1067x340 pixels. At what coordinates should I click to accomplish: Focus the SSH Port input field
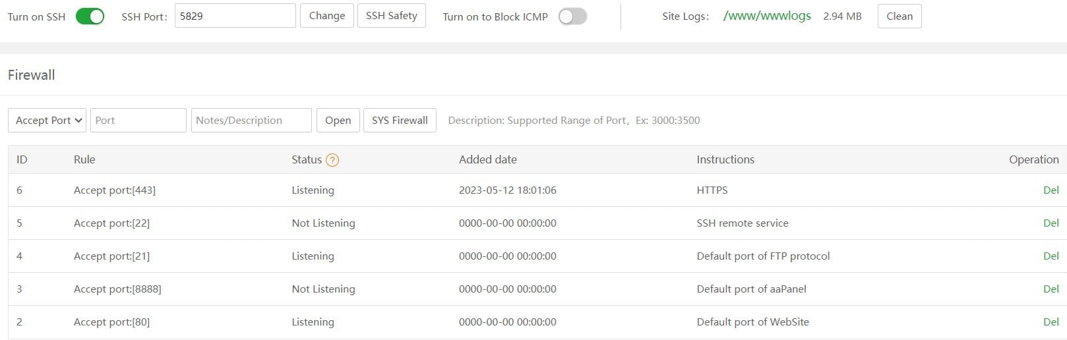[235, 16]
